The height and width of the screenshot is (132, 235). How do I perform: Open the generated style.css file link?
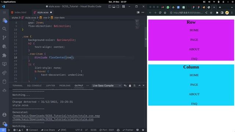pos(53,119)
